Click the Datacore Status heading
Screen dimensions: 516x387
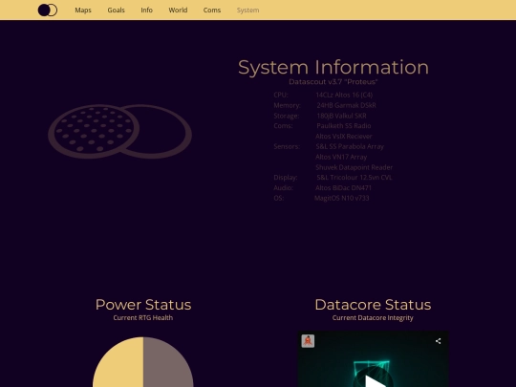(373, 305)
